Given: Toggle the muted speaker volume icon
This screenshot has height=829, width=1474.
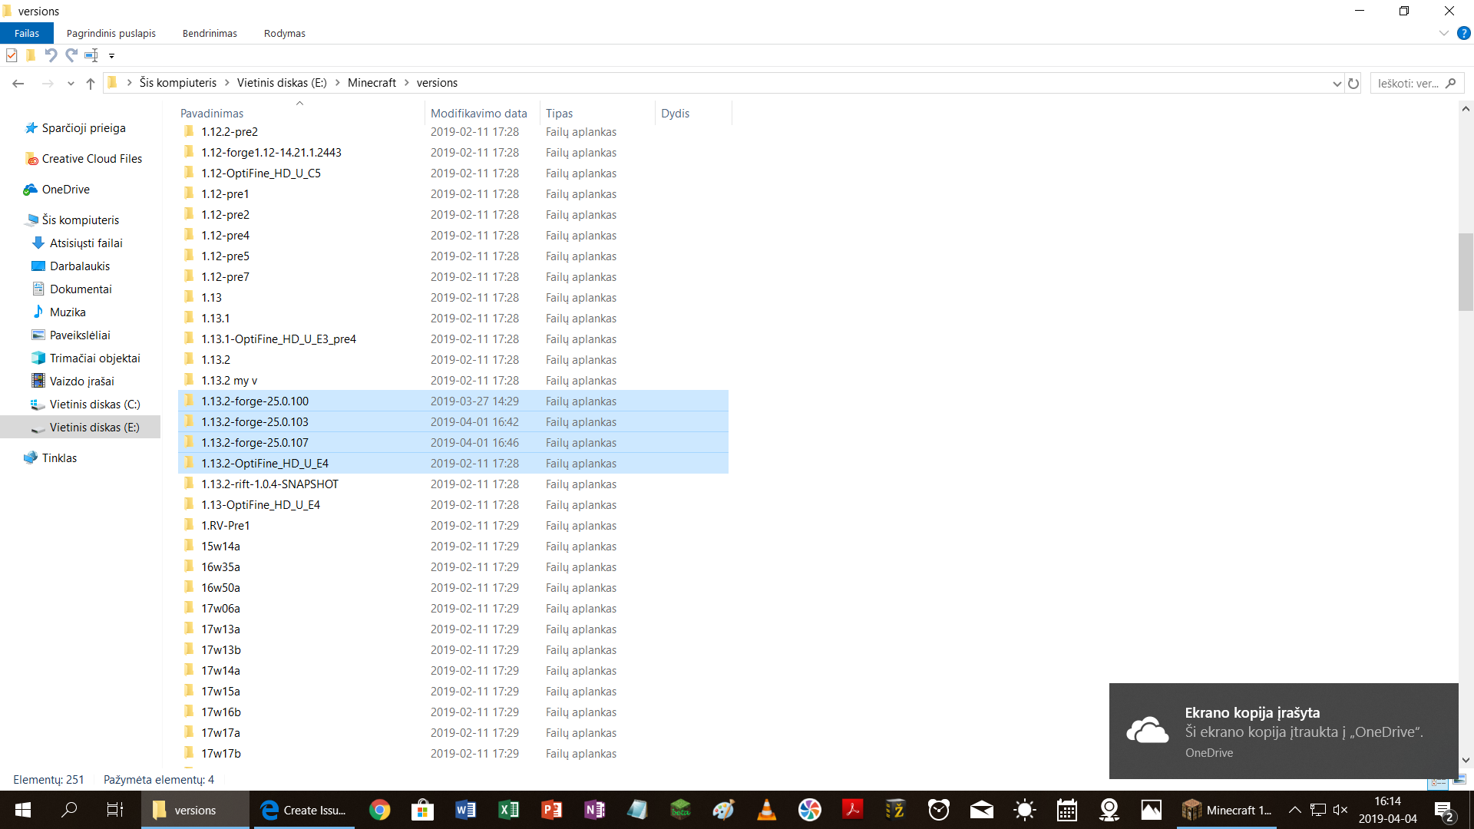Looking at the screenshot, I should click(x=1340, y=810).
